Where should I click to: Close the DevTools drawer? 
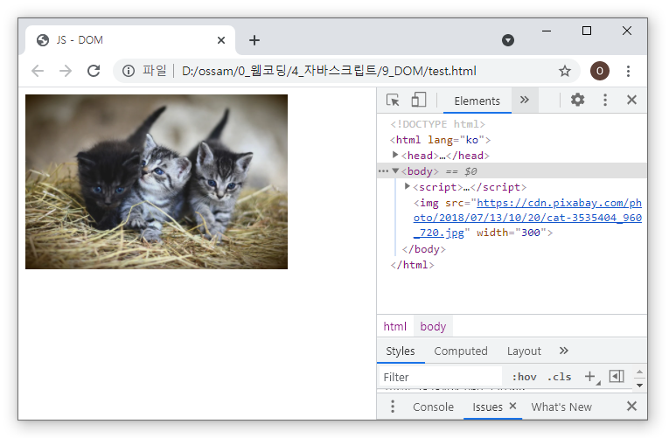(632, 406)
